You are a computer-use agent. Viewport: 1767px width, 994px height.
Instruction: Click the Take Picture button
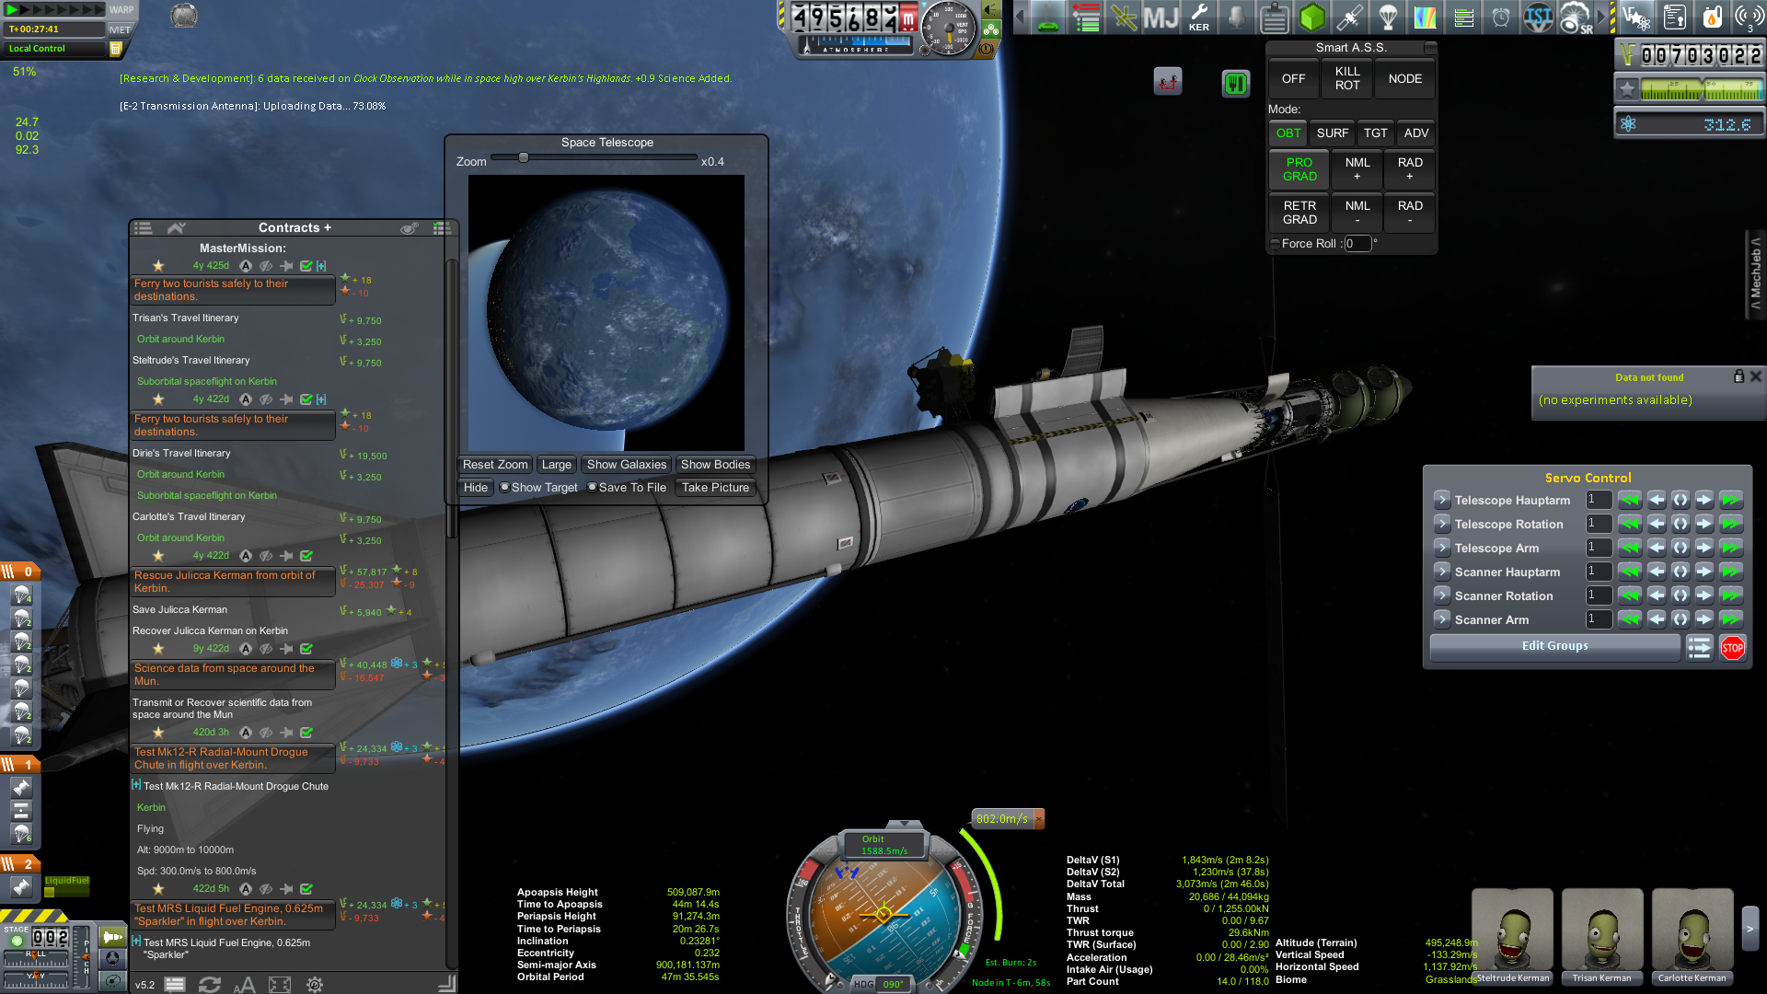(715, 488)
